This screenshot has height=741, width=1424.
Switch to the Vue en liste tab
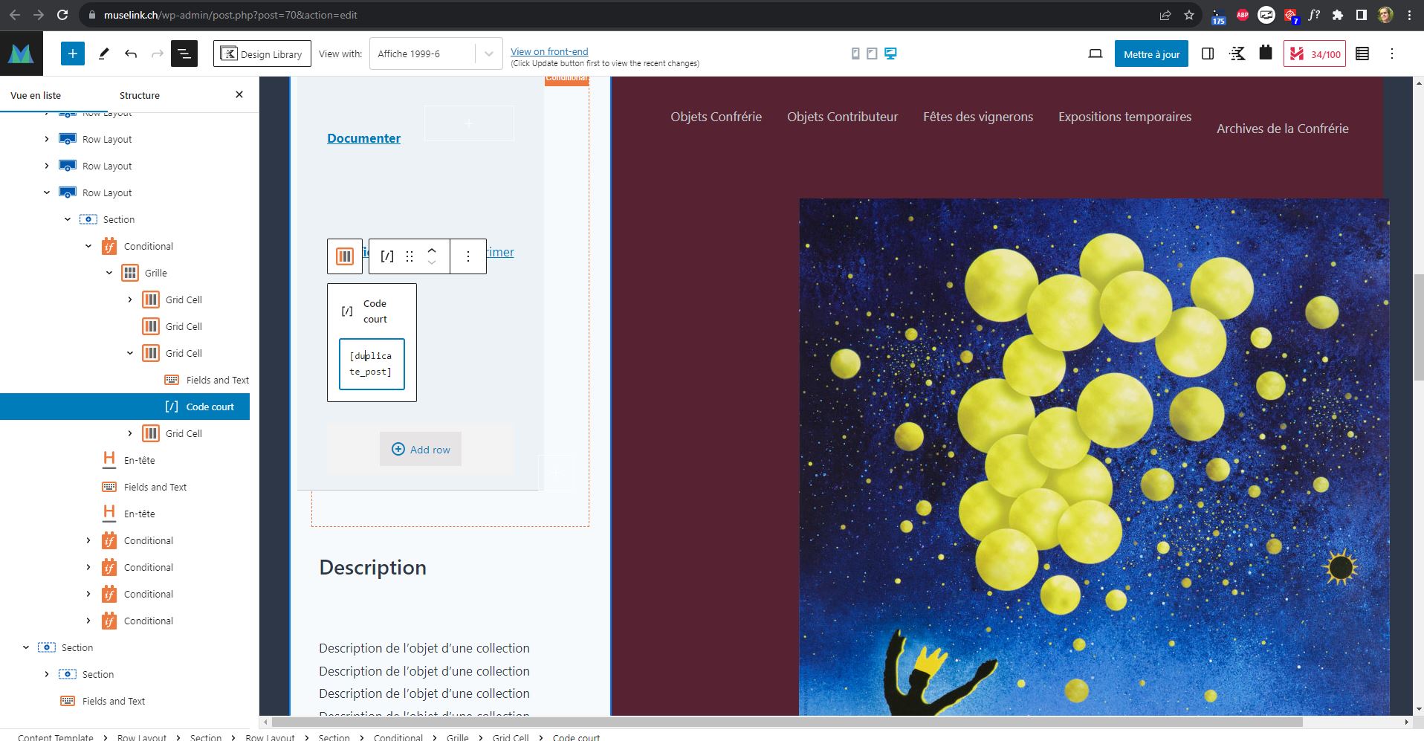coord(36,95)
